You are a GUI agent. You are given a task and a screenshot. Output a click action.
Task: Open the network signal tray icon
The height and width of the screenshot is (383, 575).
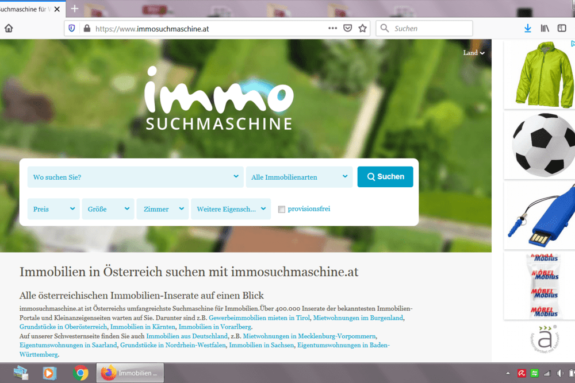click(547, 373)
